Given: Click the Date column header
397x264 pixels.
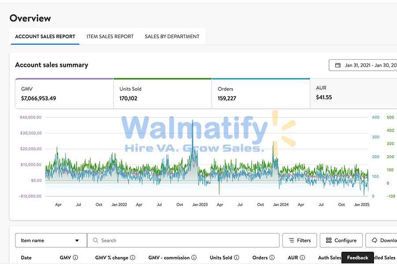Looking at the screenshot, I should (x=26, y=257).
